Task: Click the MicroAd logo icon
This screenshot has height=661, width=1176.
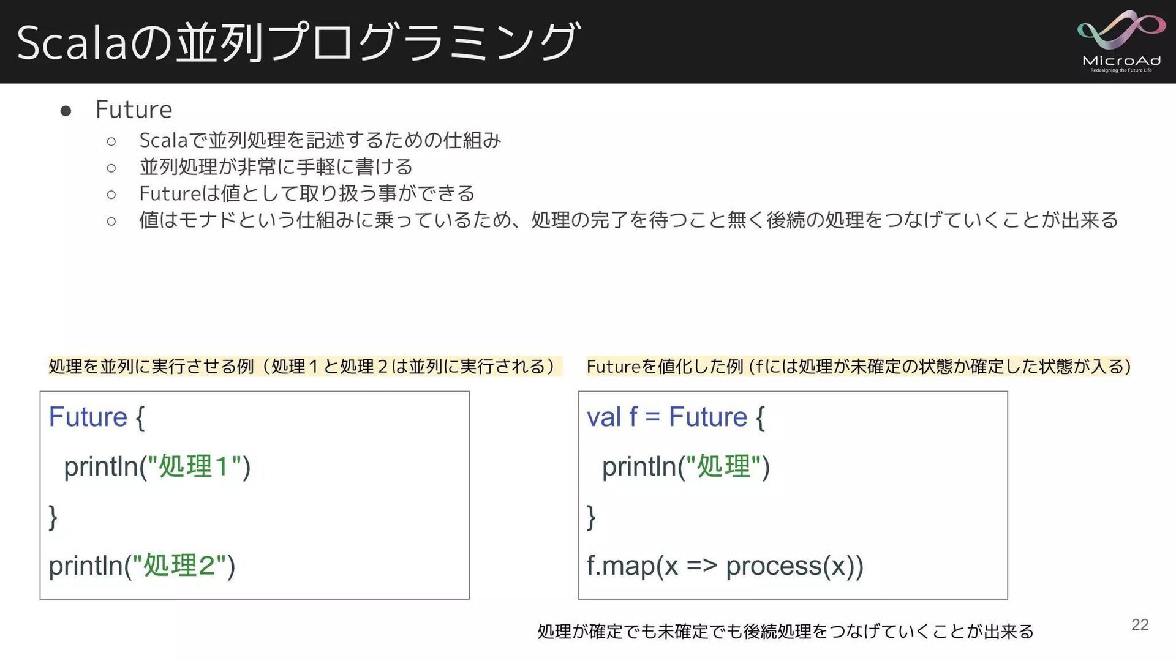Action: pos(1121,31)
